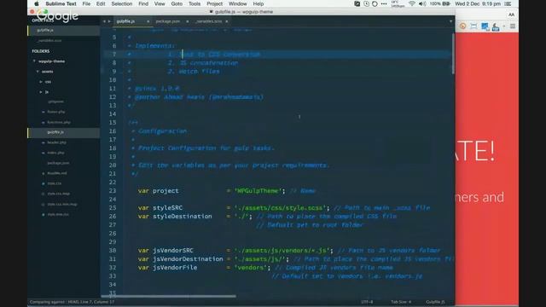
Task: Click the next tab arrow
Action: pos(109,21)
